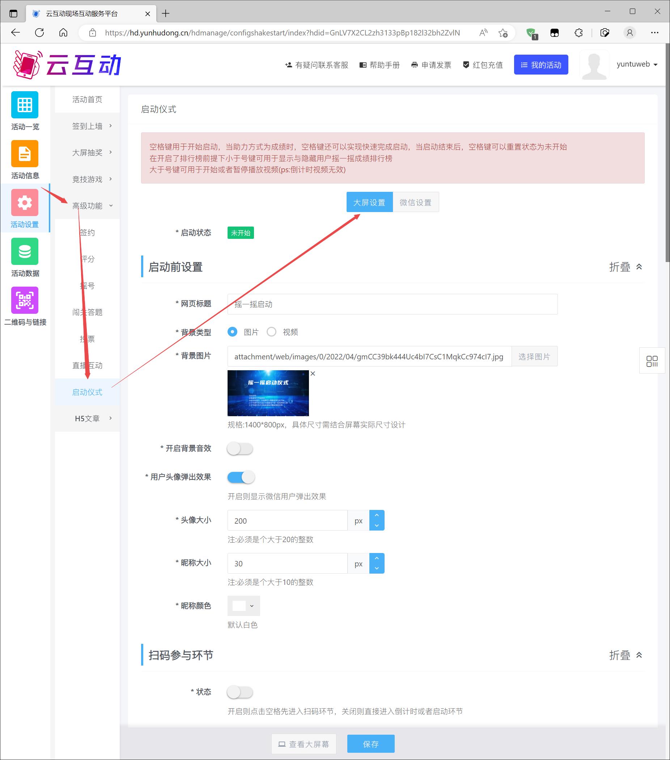Open the 二维码与链接 QR code icon

click(x=25, y=300)
